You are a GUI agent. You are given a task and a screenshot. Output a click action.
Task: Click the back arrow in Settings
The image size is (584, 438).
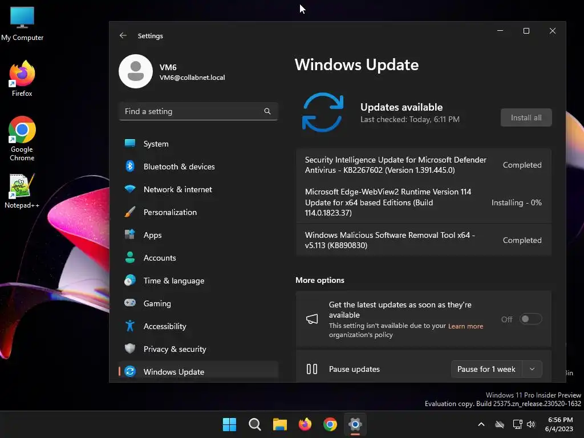tap(123, 35)
